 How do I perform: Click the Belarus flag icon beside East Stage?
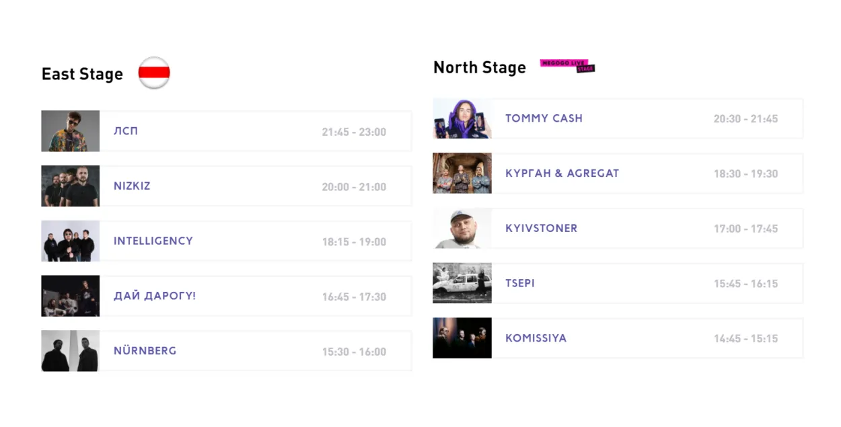(x=154, y=73)
